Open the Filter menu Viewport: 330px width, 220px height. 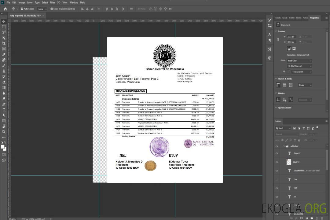pyautogui.click(x=53, y=2)
